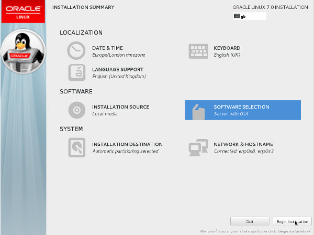Click 'ORACLE LINUX 7.0 INSTALLATION' header text

pyautogui.click(x=271, y=7)
